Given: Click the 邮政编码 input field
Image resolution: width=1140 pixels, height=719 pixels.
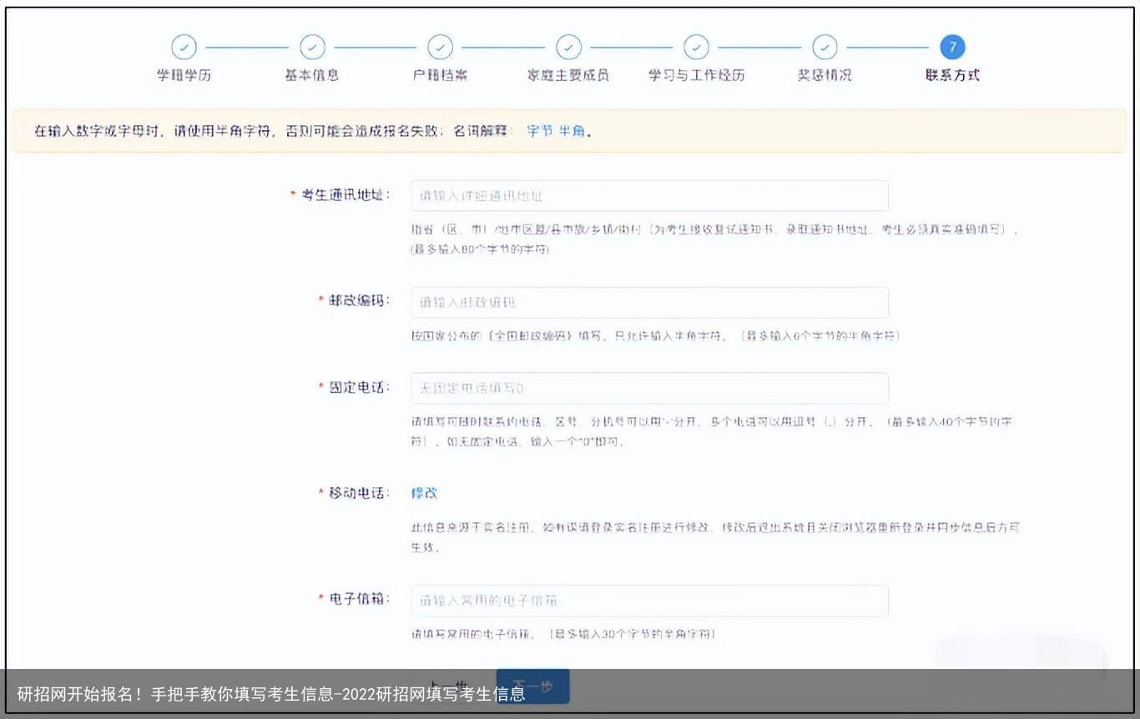Looking at the screenshot, I should pos(649,302).
